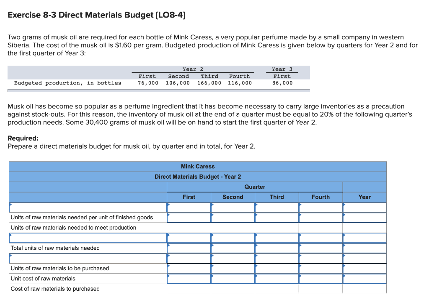The height and width of the screenshot is (300, 429).
Task: Click the Direct Materials Budget - Year 2 header row
Action: click(x=197, y=177)
